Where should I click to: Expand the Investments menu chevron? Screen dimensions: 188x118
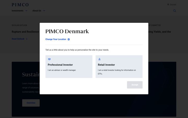(x=26, y=10)
